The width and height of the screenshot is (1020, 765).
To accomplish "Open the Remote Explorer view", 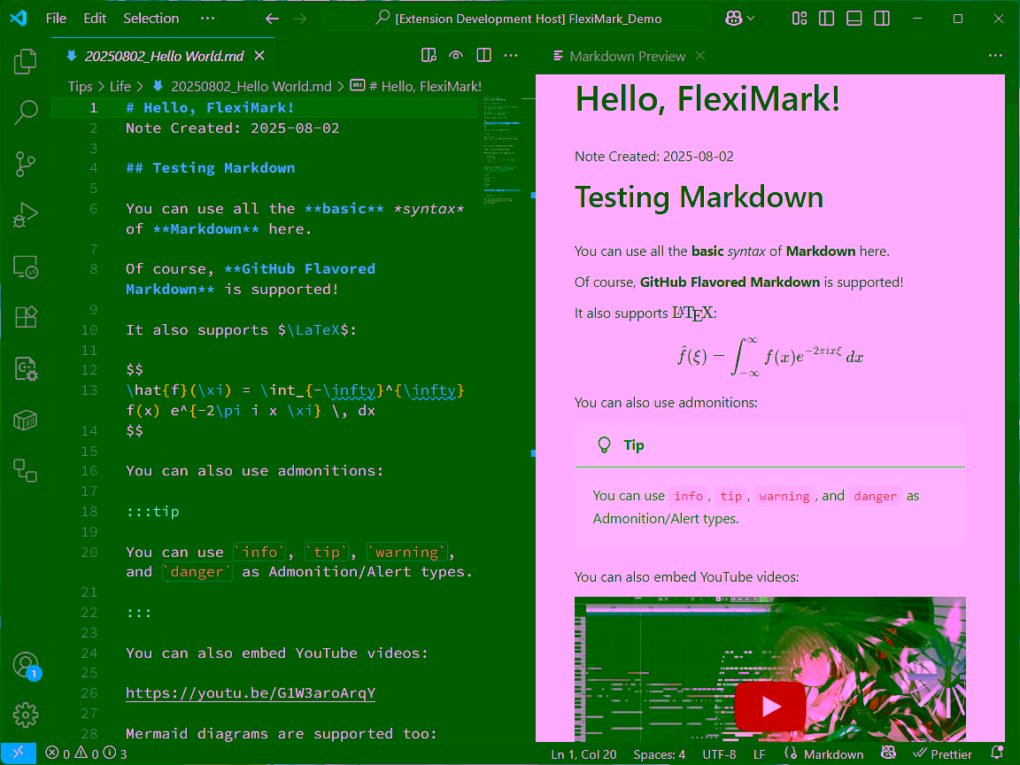I will 26,266.
